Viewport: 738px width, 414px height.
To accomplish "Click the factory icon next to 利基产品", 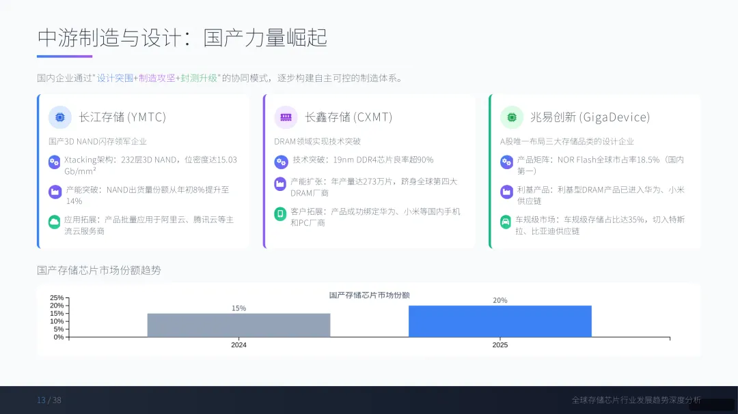I will pyautogui.click(x=506, y=192).
